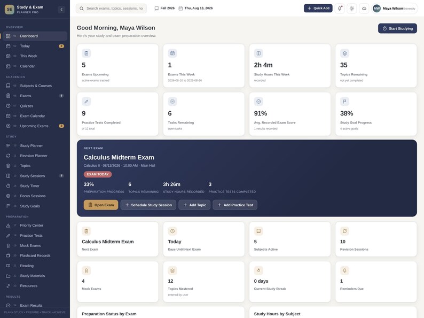
Task: Click the Exam Calendar sidebar icon
Action: tap(8, 116)
